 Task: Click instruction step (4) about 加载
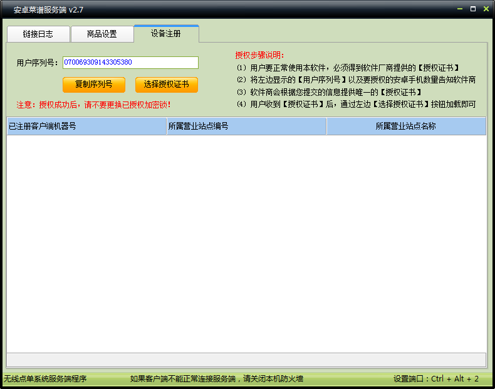click(x=356, y=104)
